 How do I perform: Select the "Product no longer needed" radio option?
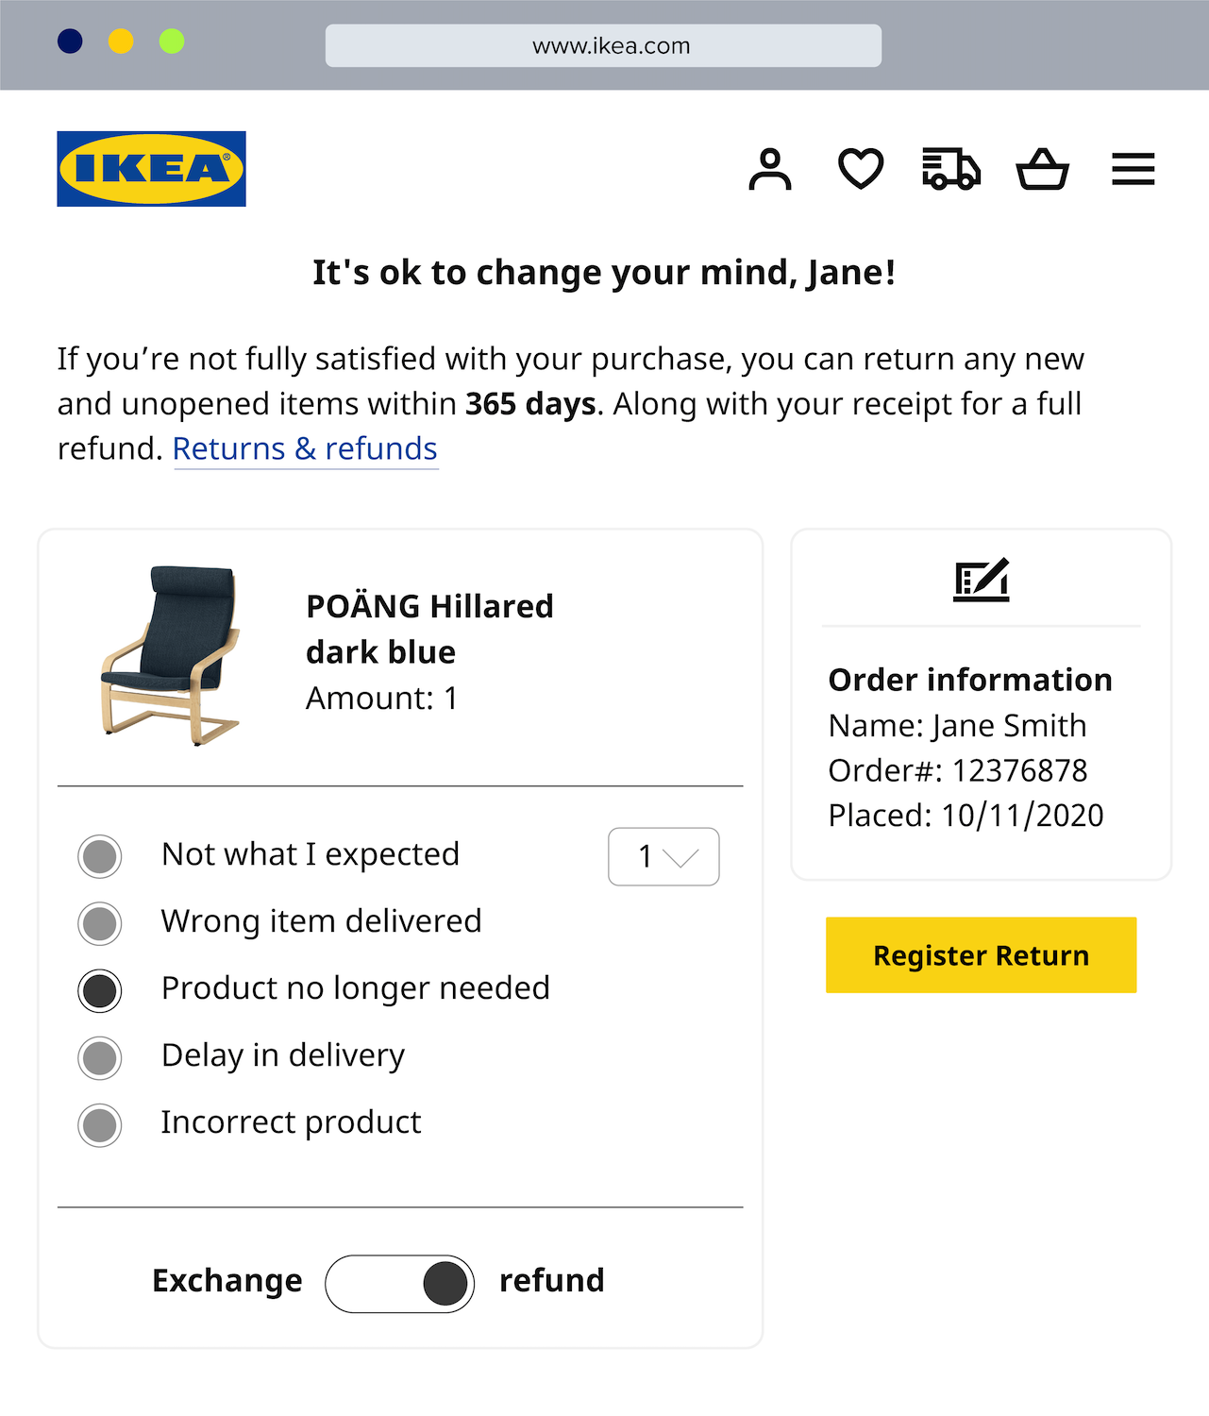pos(100,990)
